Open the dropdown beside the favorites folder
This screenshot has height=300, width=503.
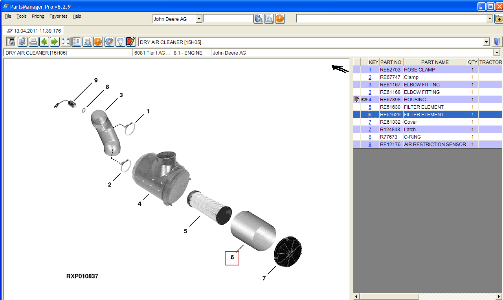point(490,19)
